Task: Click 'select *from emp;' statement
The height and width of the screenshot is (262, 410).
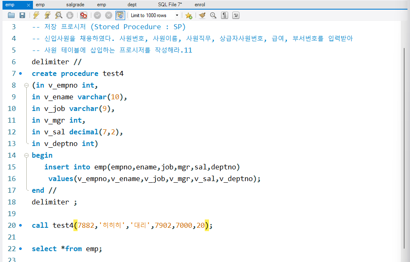Action: [x=67, y=249]
